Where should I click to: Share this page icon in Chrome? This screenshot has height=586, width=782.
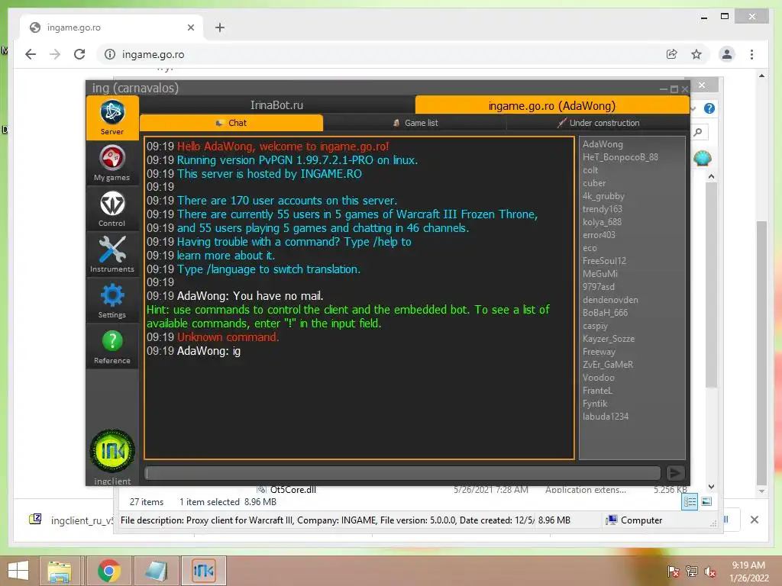point(672,54)
